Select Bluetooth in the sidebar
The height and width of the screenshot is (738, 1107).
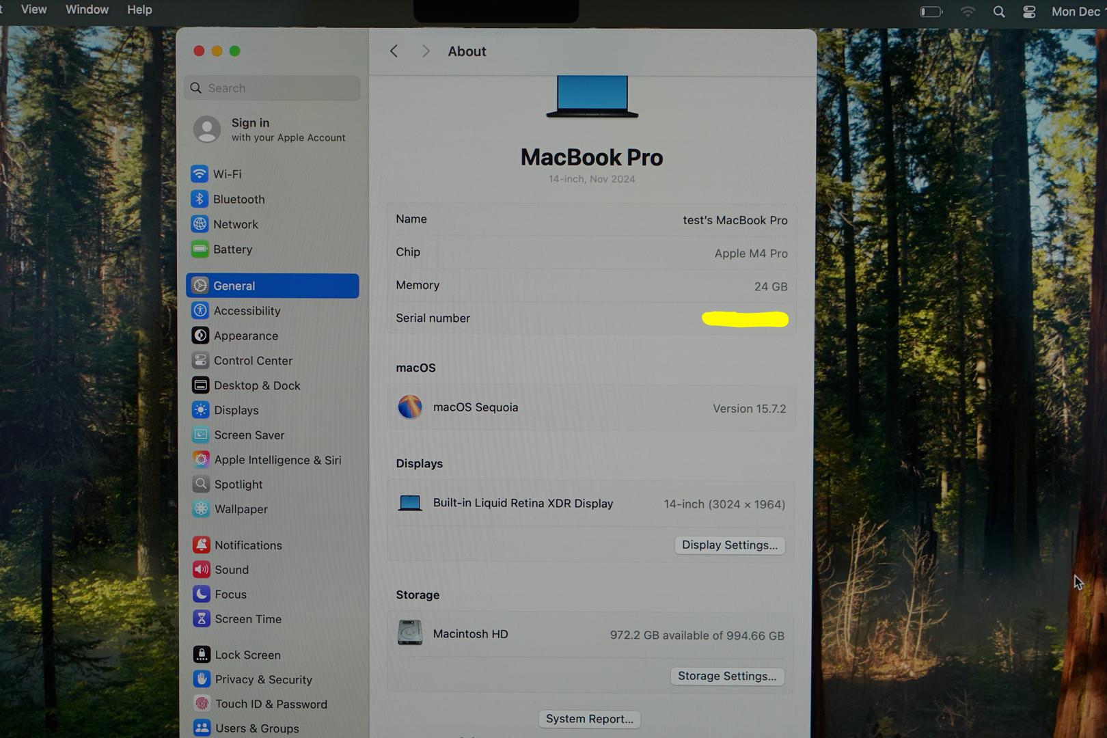pos(238,200)
